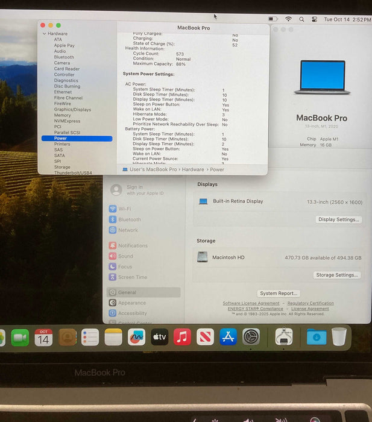Image resolution: width=372 pixels, height=422 pixels.
Task: Select Parallel SCSI in hardware list
Action: tap(67, 133)
